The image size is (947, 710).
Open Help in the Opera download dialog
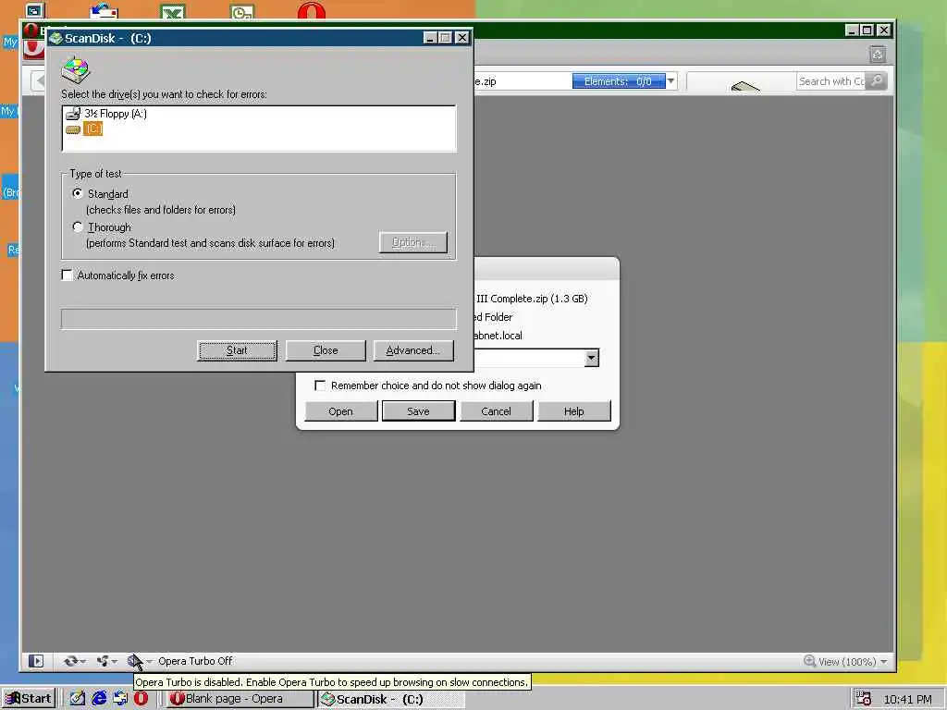click(573, 411)
